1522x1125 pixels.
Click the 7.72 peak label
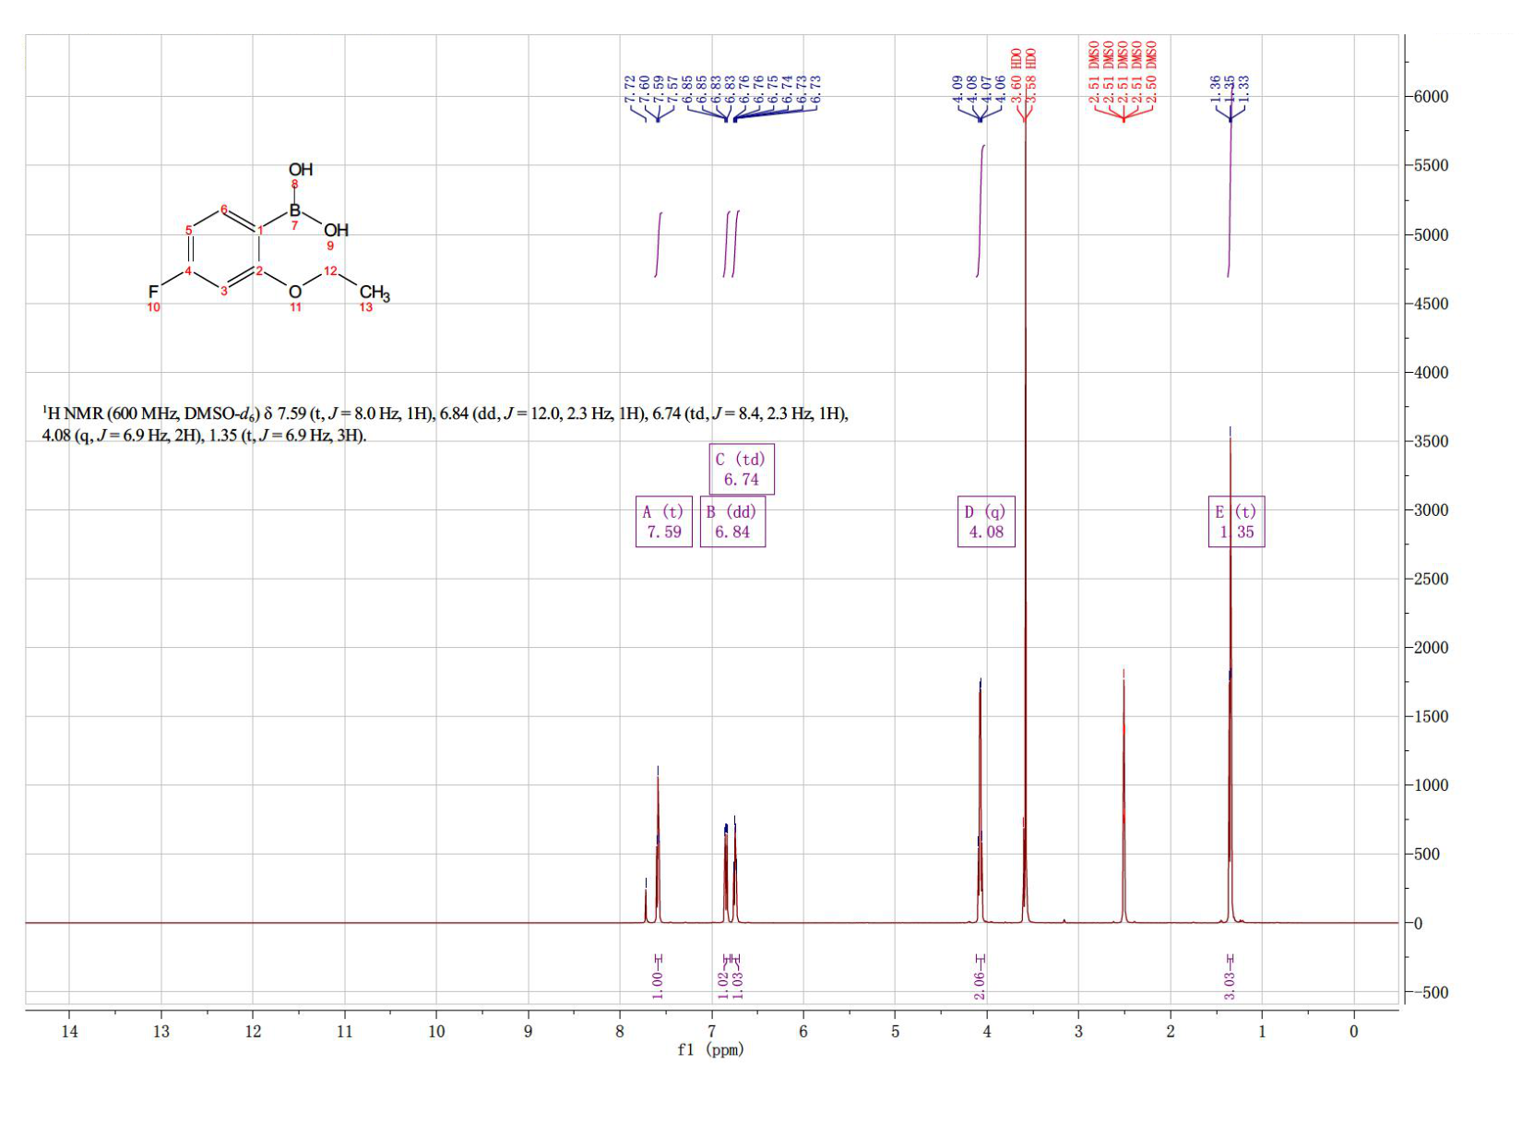point(630,89)
